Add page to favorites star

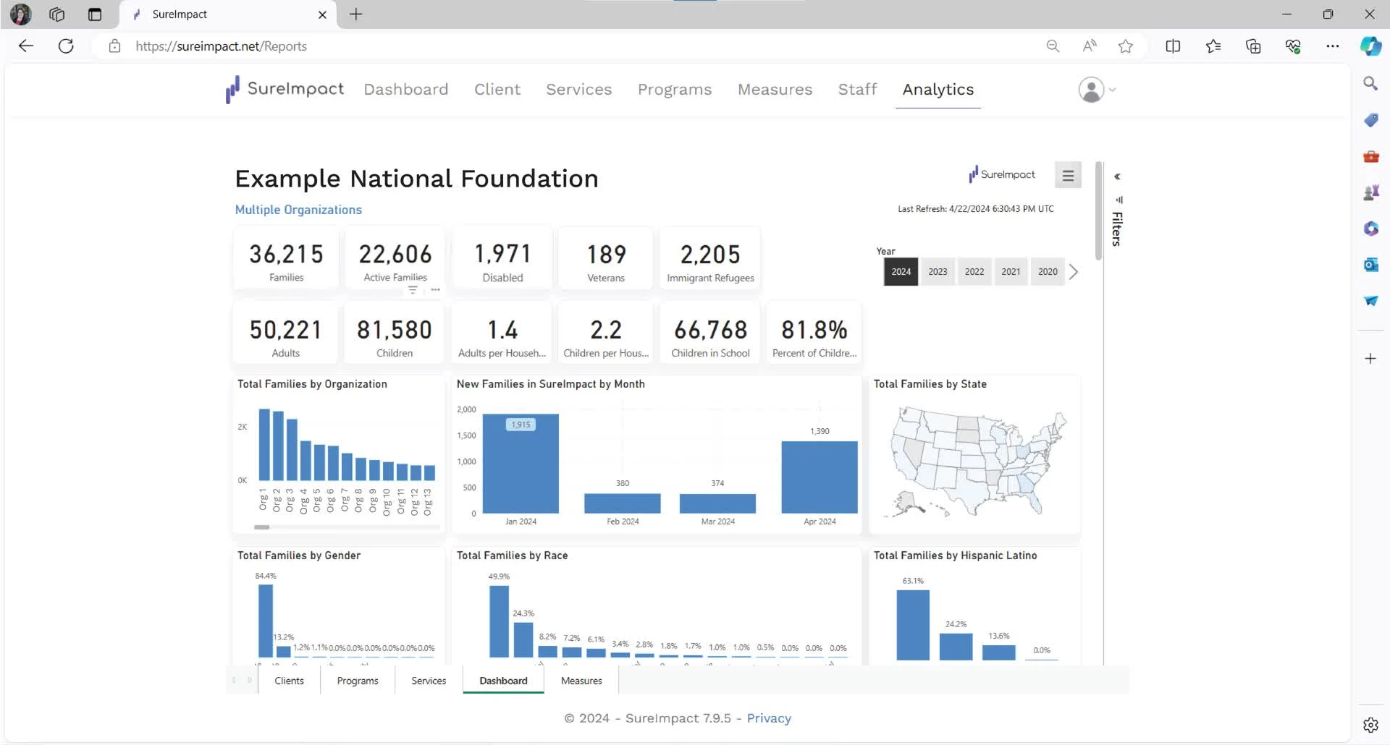point(1125,46)
